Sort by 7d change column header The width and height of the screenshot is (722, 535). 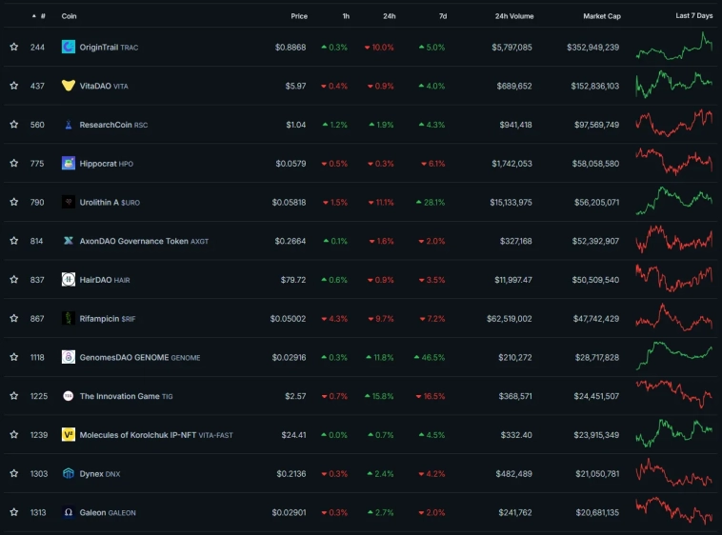[x=443, y=16]
